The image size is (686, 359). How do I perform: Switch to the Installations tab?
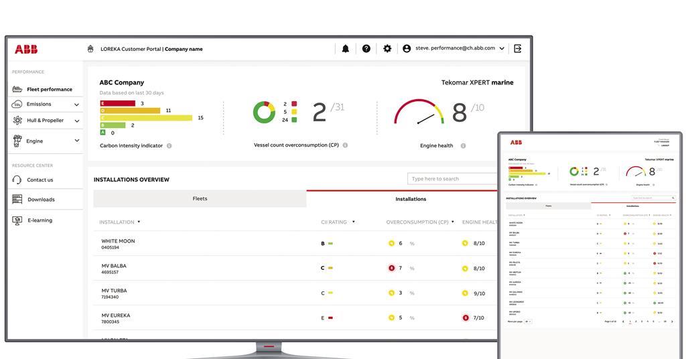[x=411, y=199]
